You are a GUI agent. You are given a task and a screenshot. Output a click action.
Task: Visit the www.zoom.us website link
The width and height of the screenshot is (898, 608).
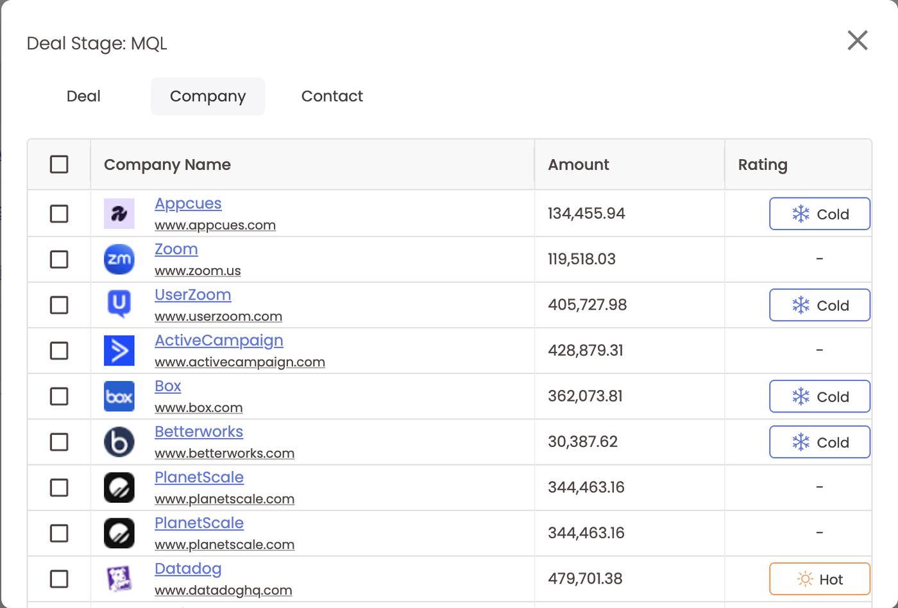pyautogui.click(x=198, y=271)
